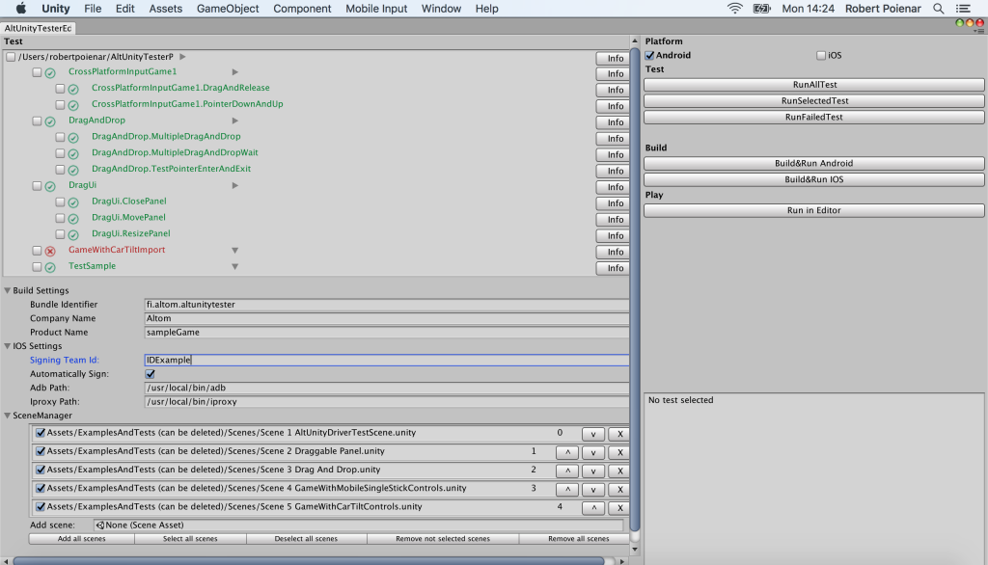The height and width of the screenshot is (565, 988).
Task: Click Run in Editor button
Action: click(x=814, y=210)
